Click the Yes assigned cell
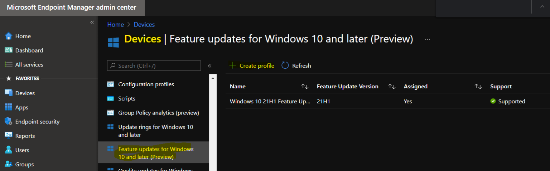This screenshot has height=171, width=550. [408, 101]
